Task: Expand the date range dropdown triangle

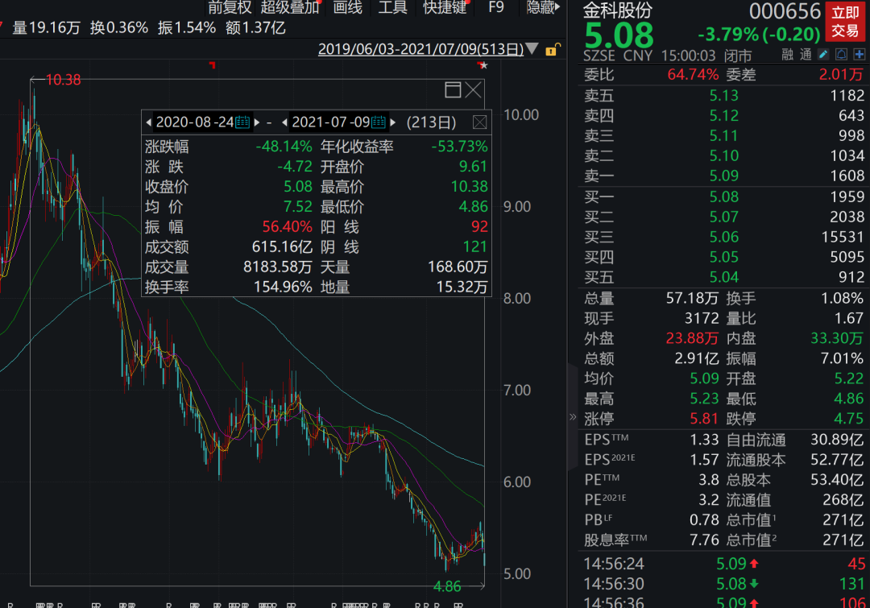Action: coord(532,50)
